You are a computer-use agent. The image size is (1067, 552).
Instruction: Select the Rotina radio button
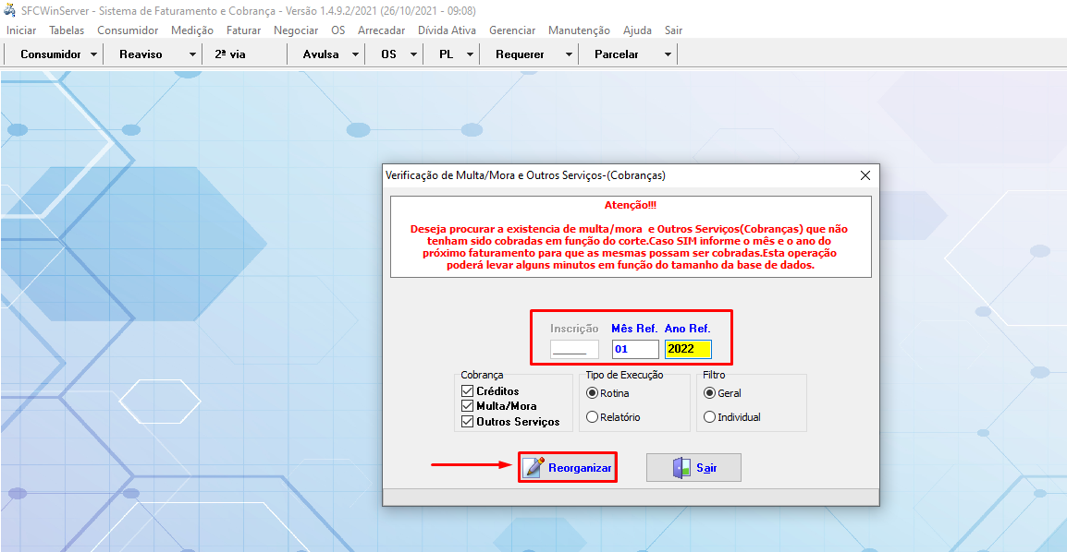[593, 393]
